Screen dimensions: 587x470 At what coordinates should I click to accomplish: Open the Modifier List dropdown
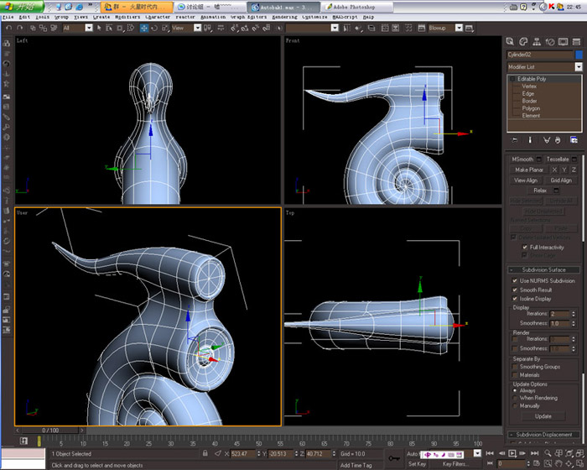click(x=579, y=66)
